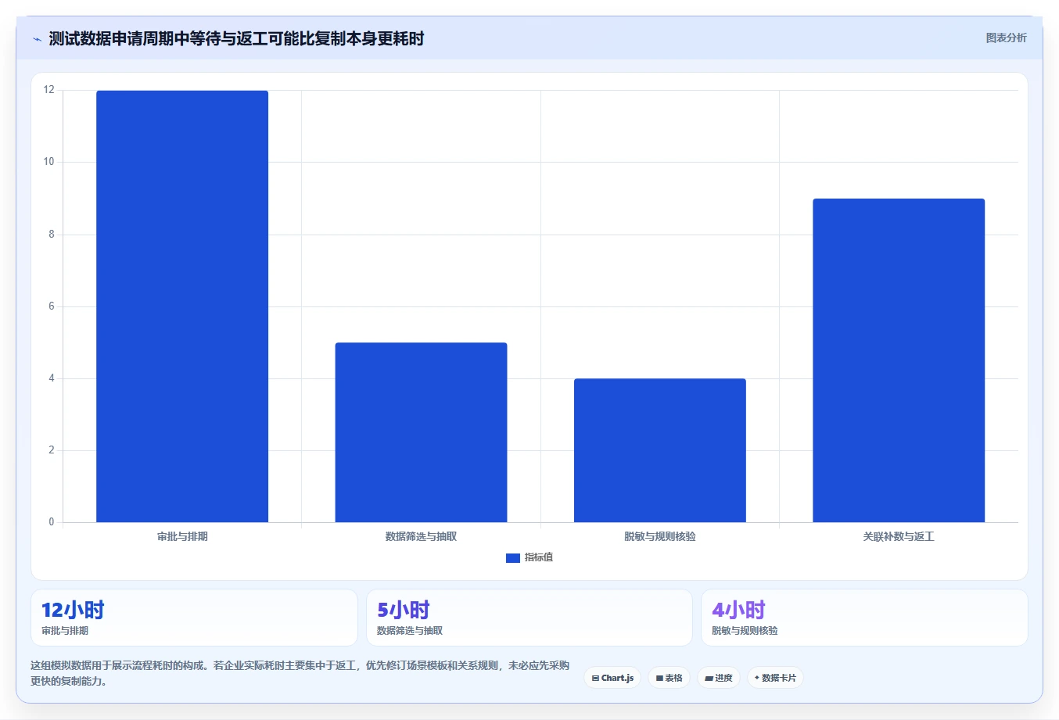Click the y-axis value 8
This screenshot has height=720, width=1059.
coord(52,234)
